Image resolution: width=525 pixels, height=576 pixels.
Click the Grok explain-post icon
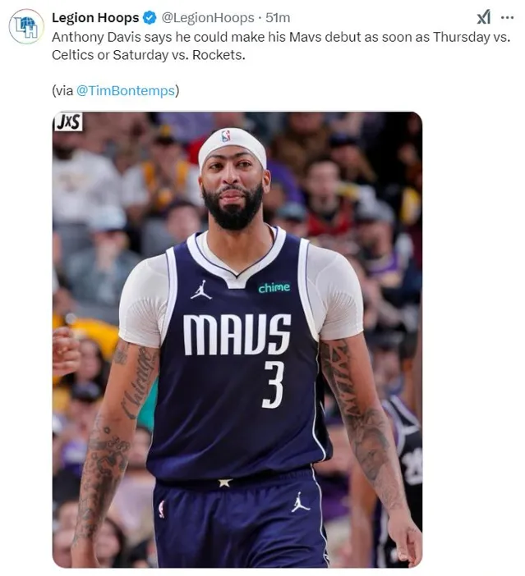(x=483, y=17)
